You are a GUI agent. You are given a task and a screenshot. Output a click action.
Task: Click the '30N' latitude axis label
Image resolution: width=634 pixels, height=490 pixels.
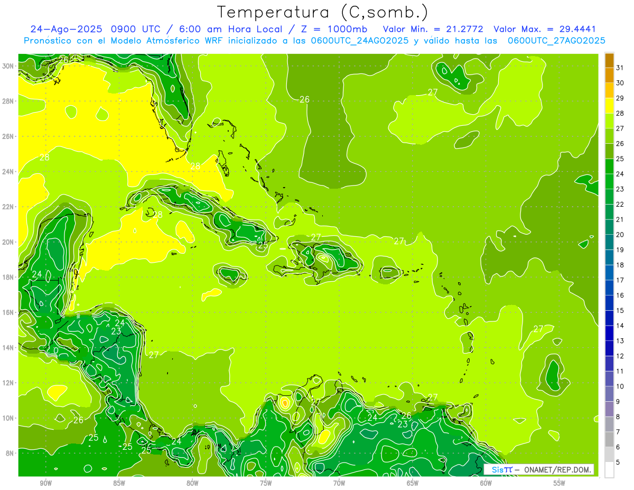click(8, 66)
